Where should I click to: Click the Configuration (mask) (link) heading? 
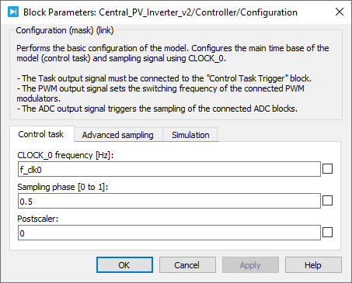[x=64, y=30]
